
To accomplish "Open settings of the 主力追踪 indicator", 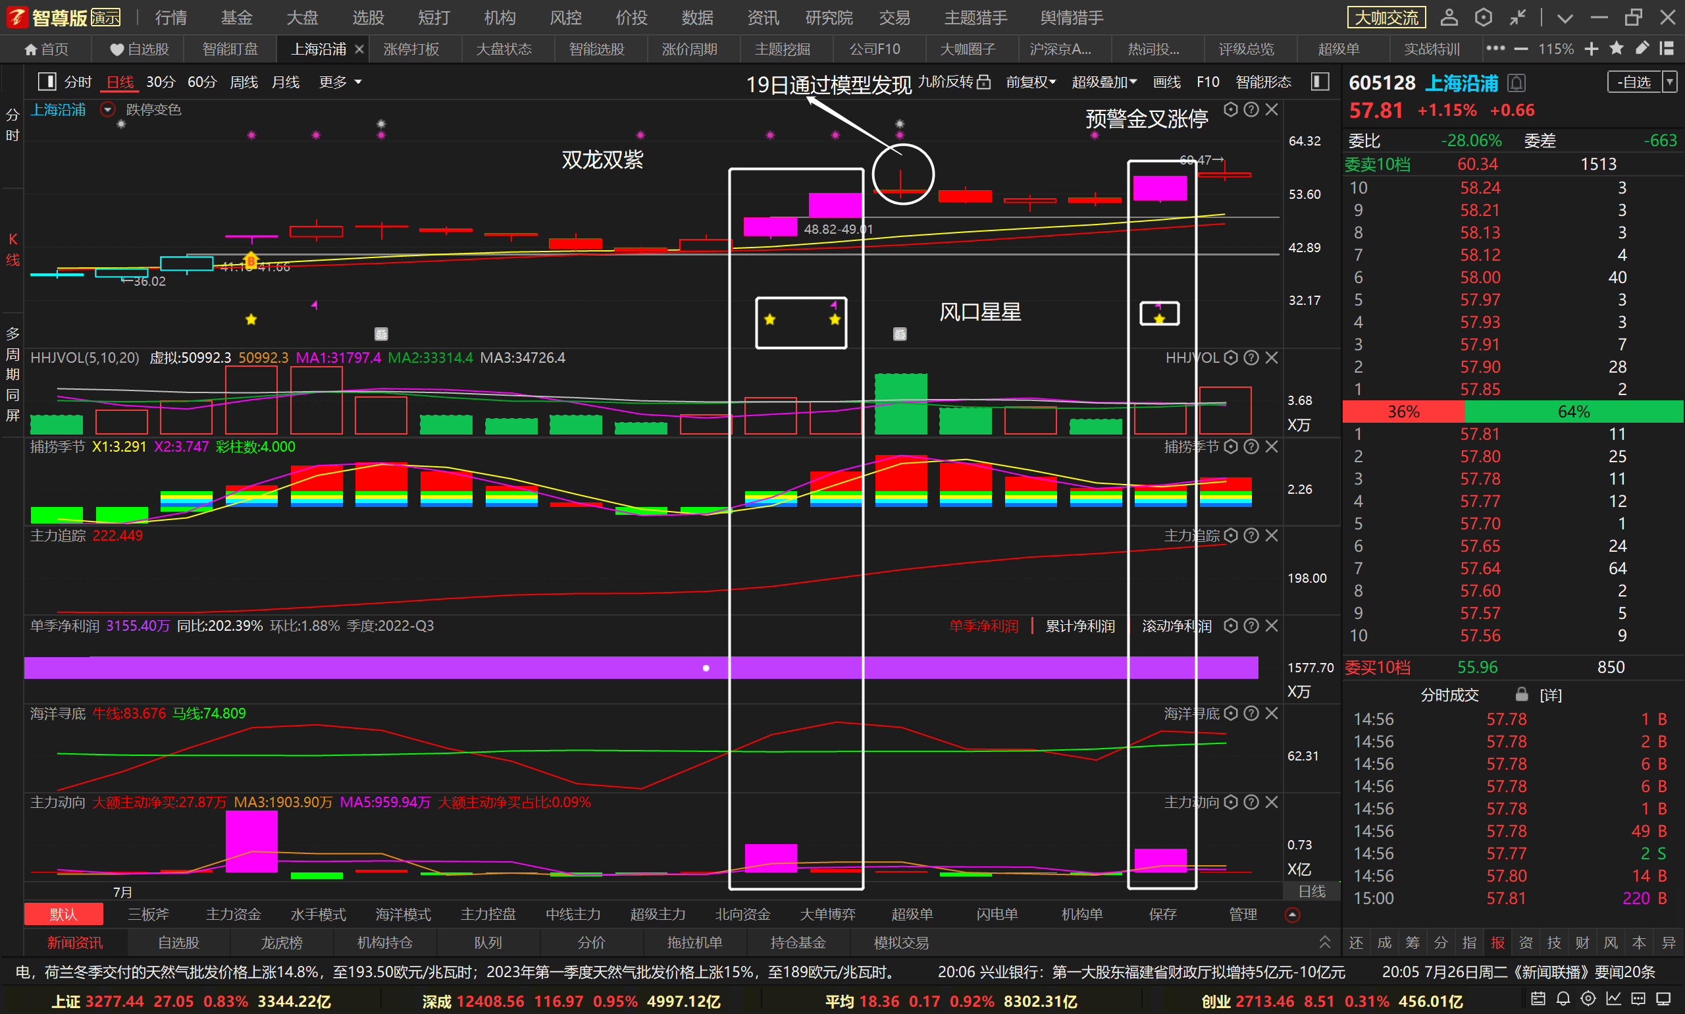I will click(x=1230, y=535).
